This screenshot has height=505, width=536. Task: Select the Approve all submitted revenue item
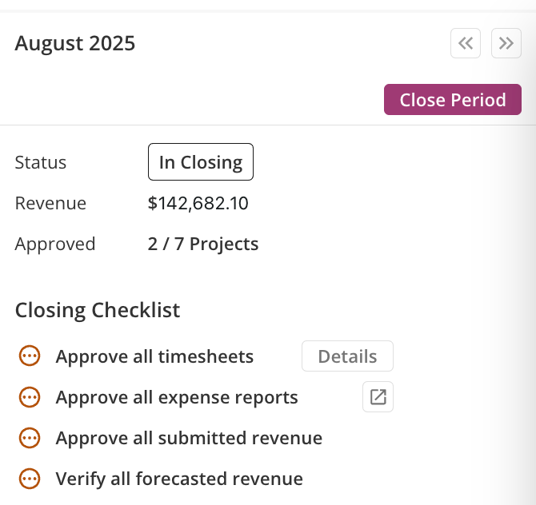189,438
